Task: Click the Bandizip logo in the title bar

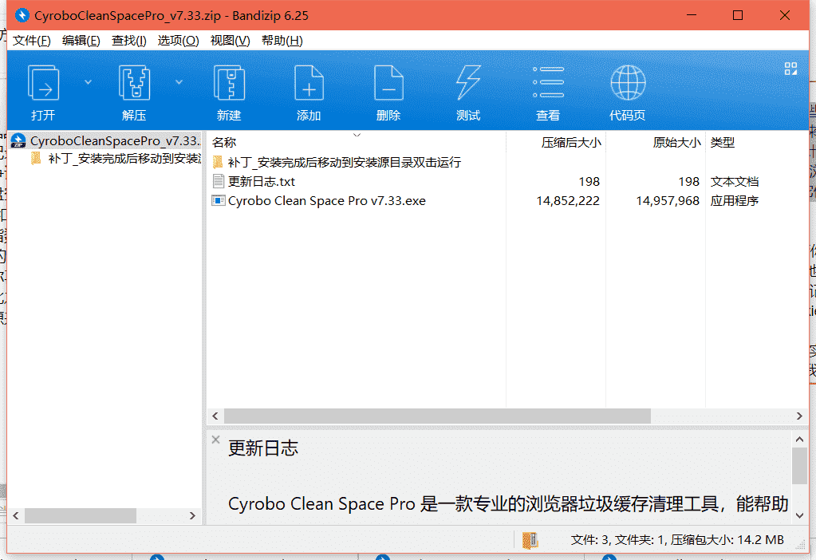Action: click(x=22, y=15)
